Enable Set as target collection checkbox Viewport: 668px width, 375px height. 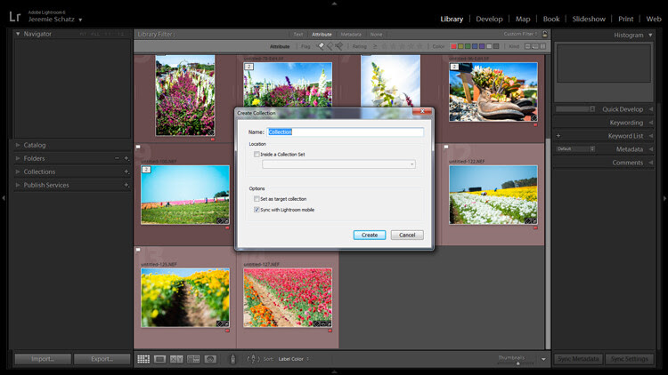point(257,199)
